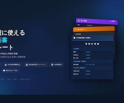The height and width of the screenshot is (103, 124).
Task: Click subtitle text 本格的な事業計画書
Action: 9,54
